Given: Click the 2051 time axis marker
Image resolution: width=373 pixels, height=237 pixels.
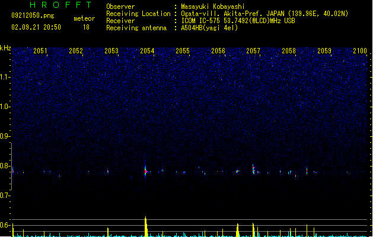Looking at the screenshot, I should point(40,51).
